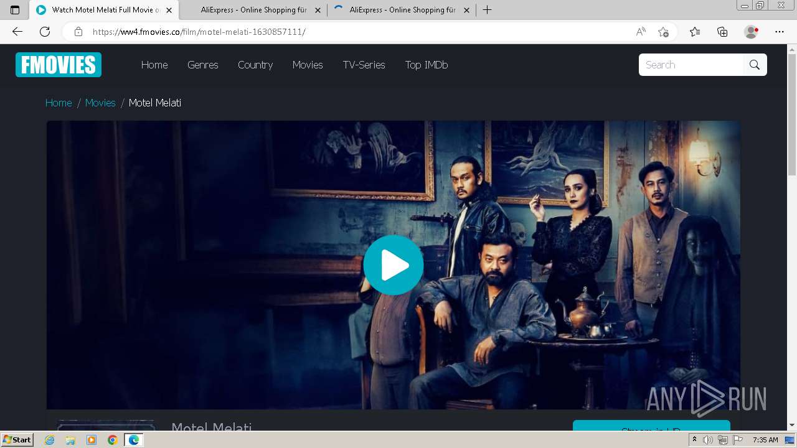Click page scrollbar down arrow
The image size is (797, 448).
[792, 426]
